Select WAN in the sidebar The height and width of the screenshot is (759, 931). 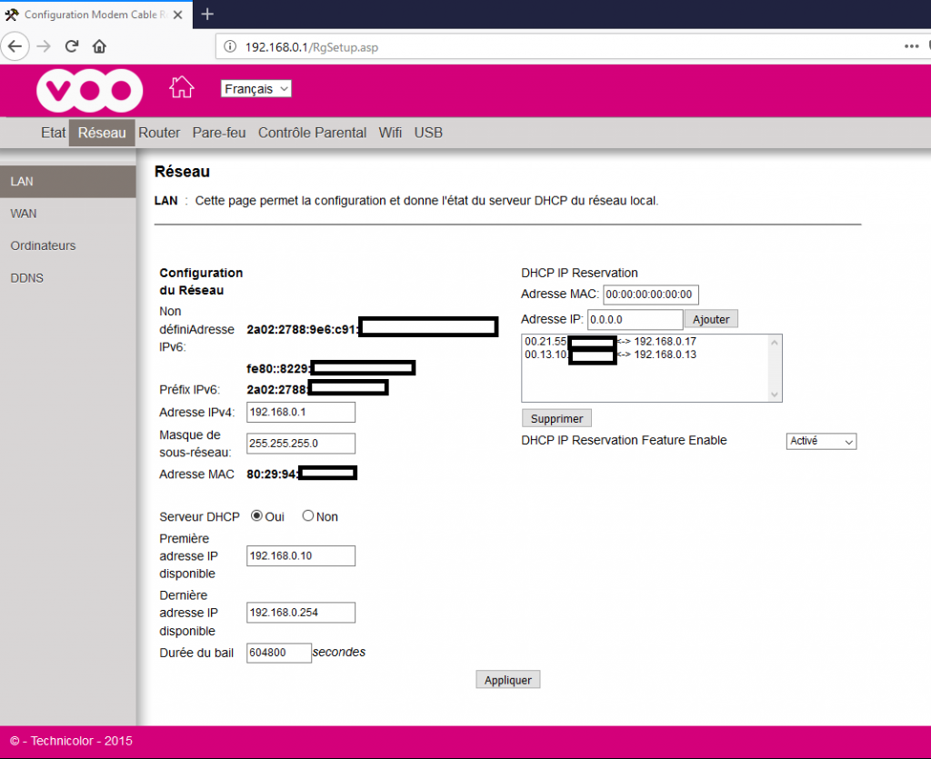click(23, 213)
